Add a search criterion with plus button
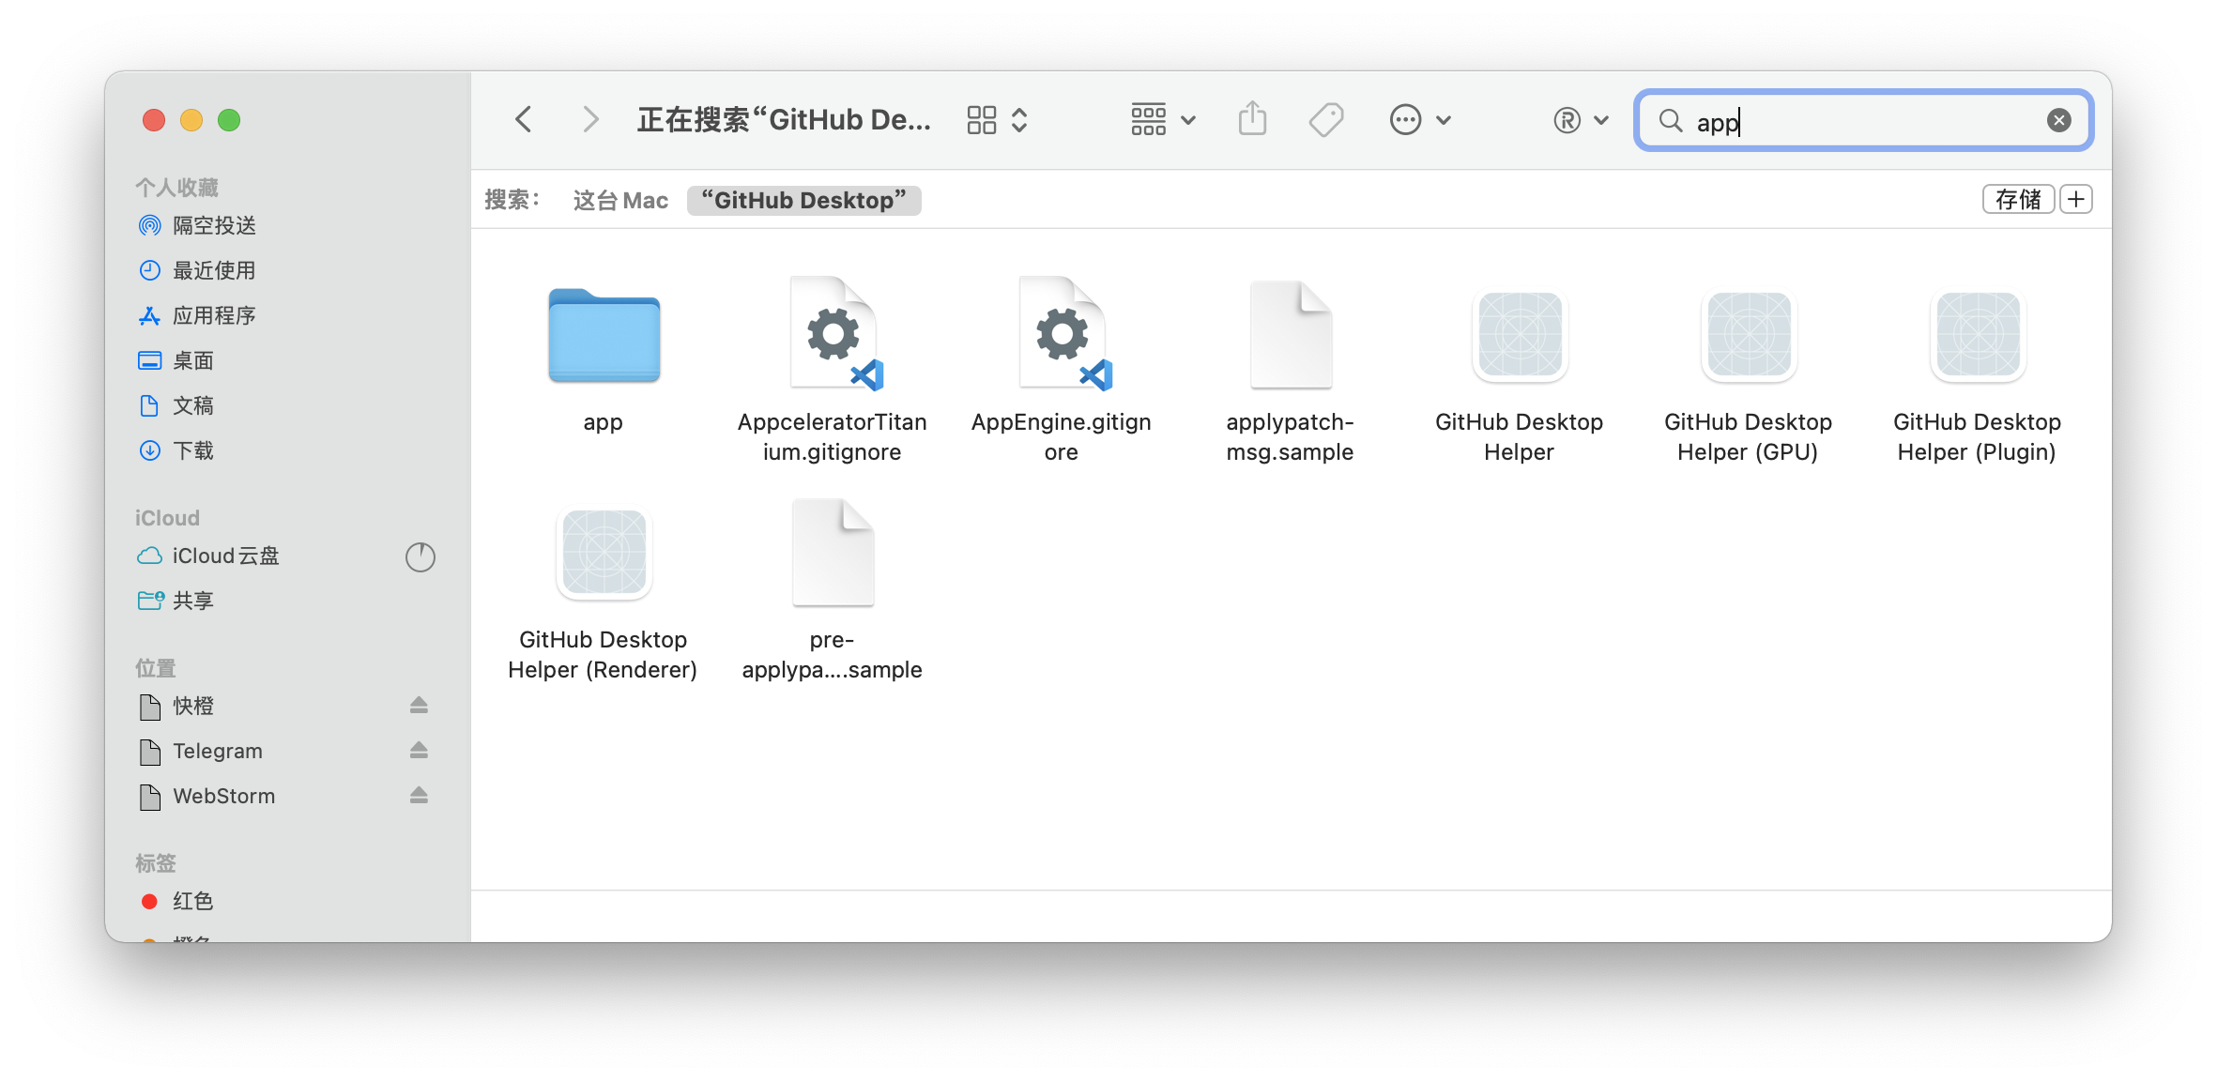This screenshot has width=2217, height=1081. coord(2076,200)
